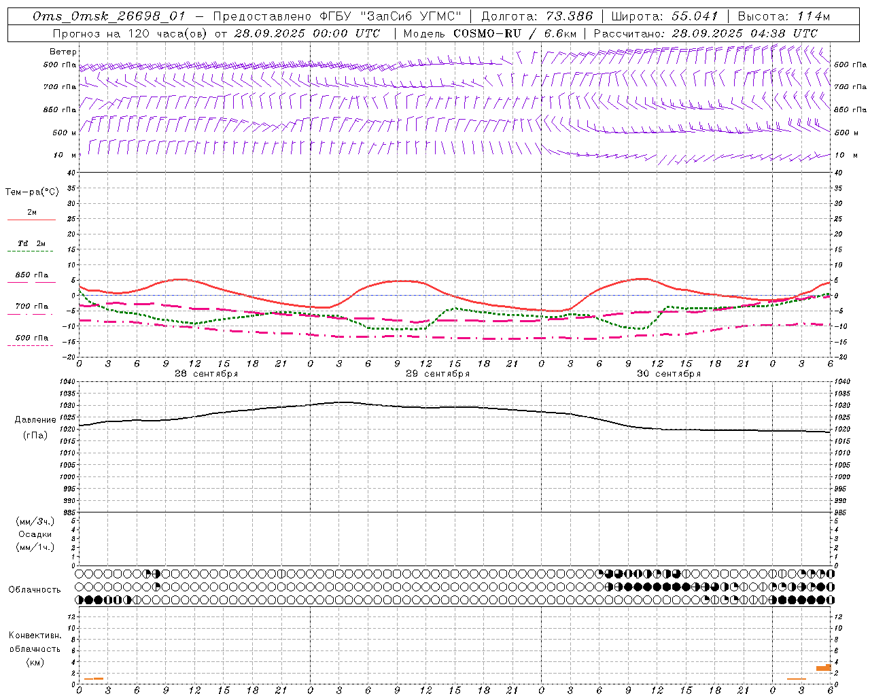Click the Долгота: 73.386 longitude value

point(537,16)
